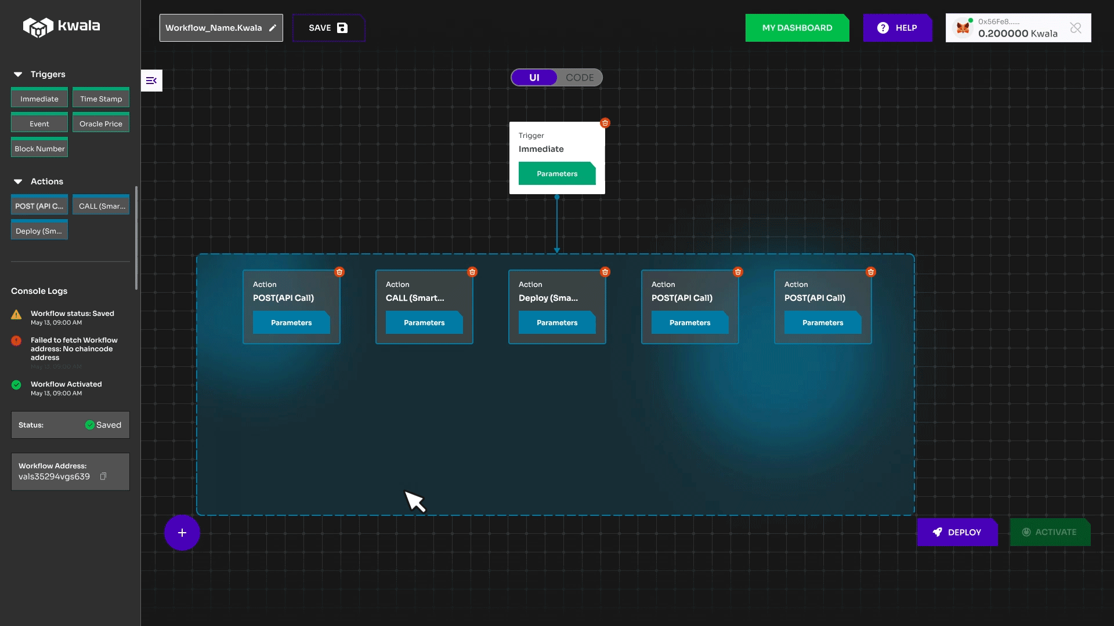Viewport: 1114px width, 626px height.
Task: Click the Help question-mark icon
Action: click(883, 27)
